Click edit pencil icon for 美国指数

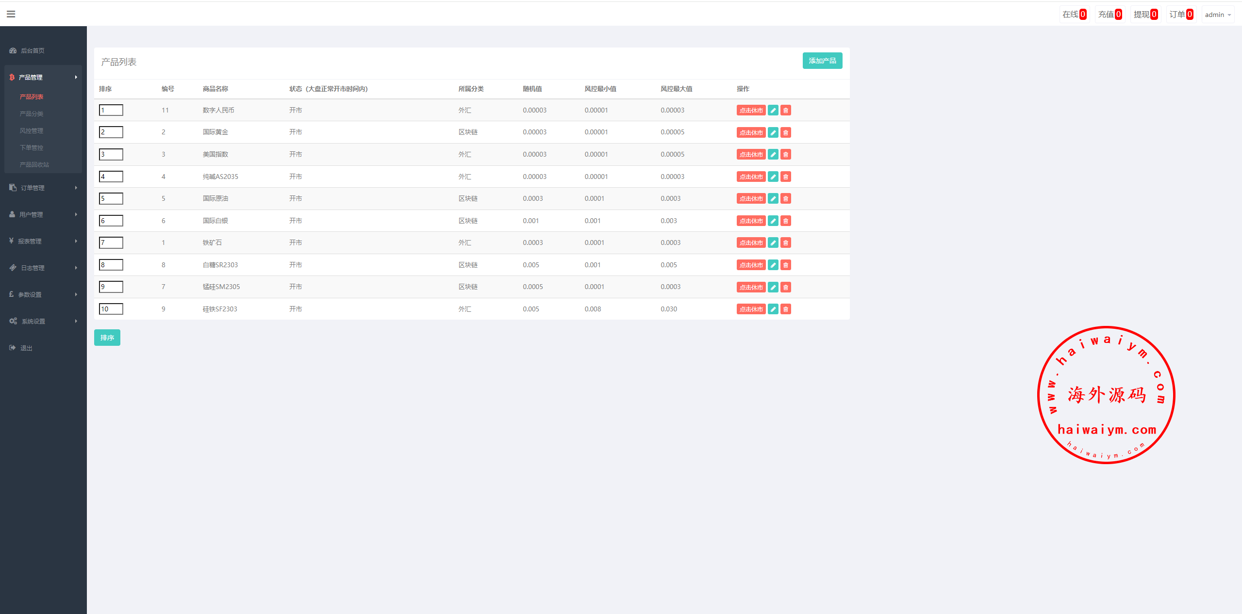tap(773, 155)
